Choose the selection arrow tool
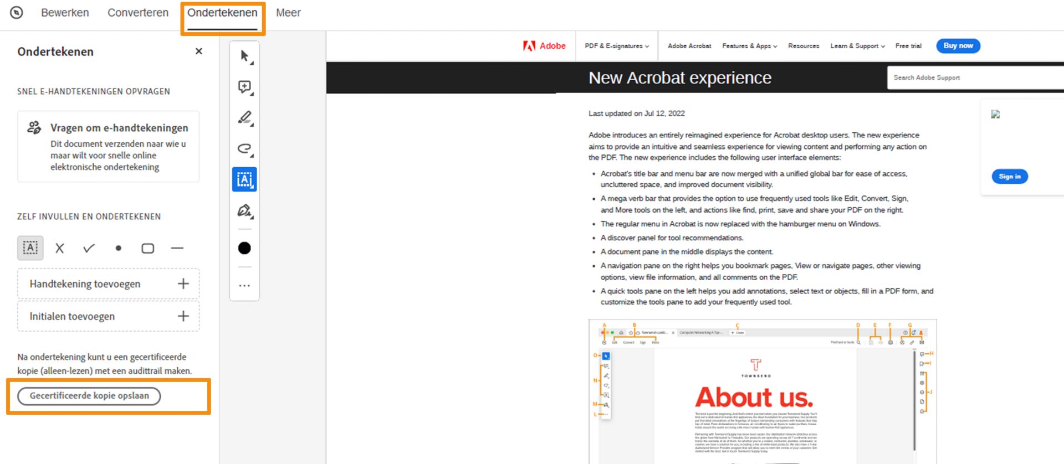The width and height of the screenshot is (1064, 464). [244, 56]
